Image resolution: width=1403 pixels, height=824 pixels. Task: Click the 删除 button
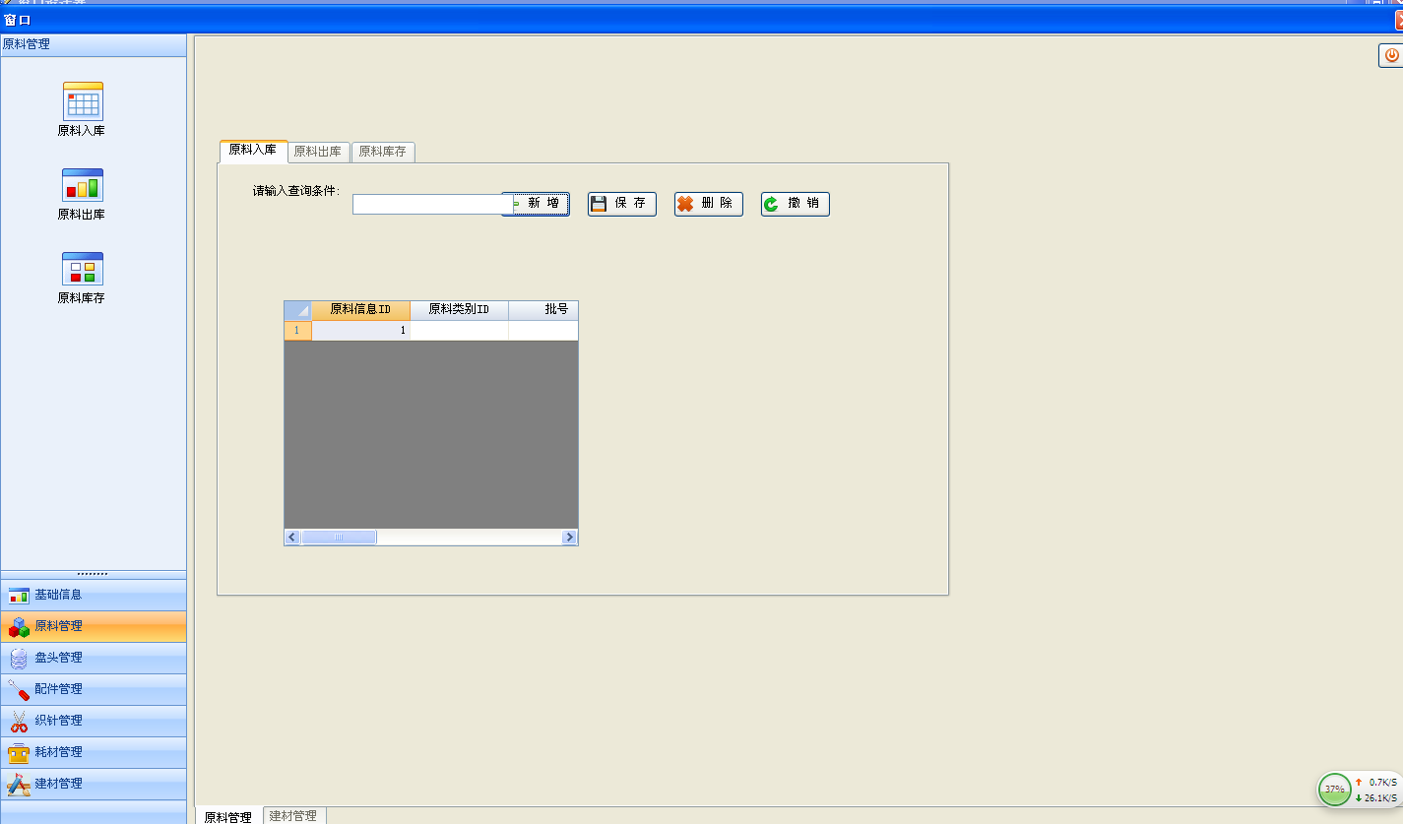click(709, 204)
